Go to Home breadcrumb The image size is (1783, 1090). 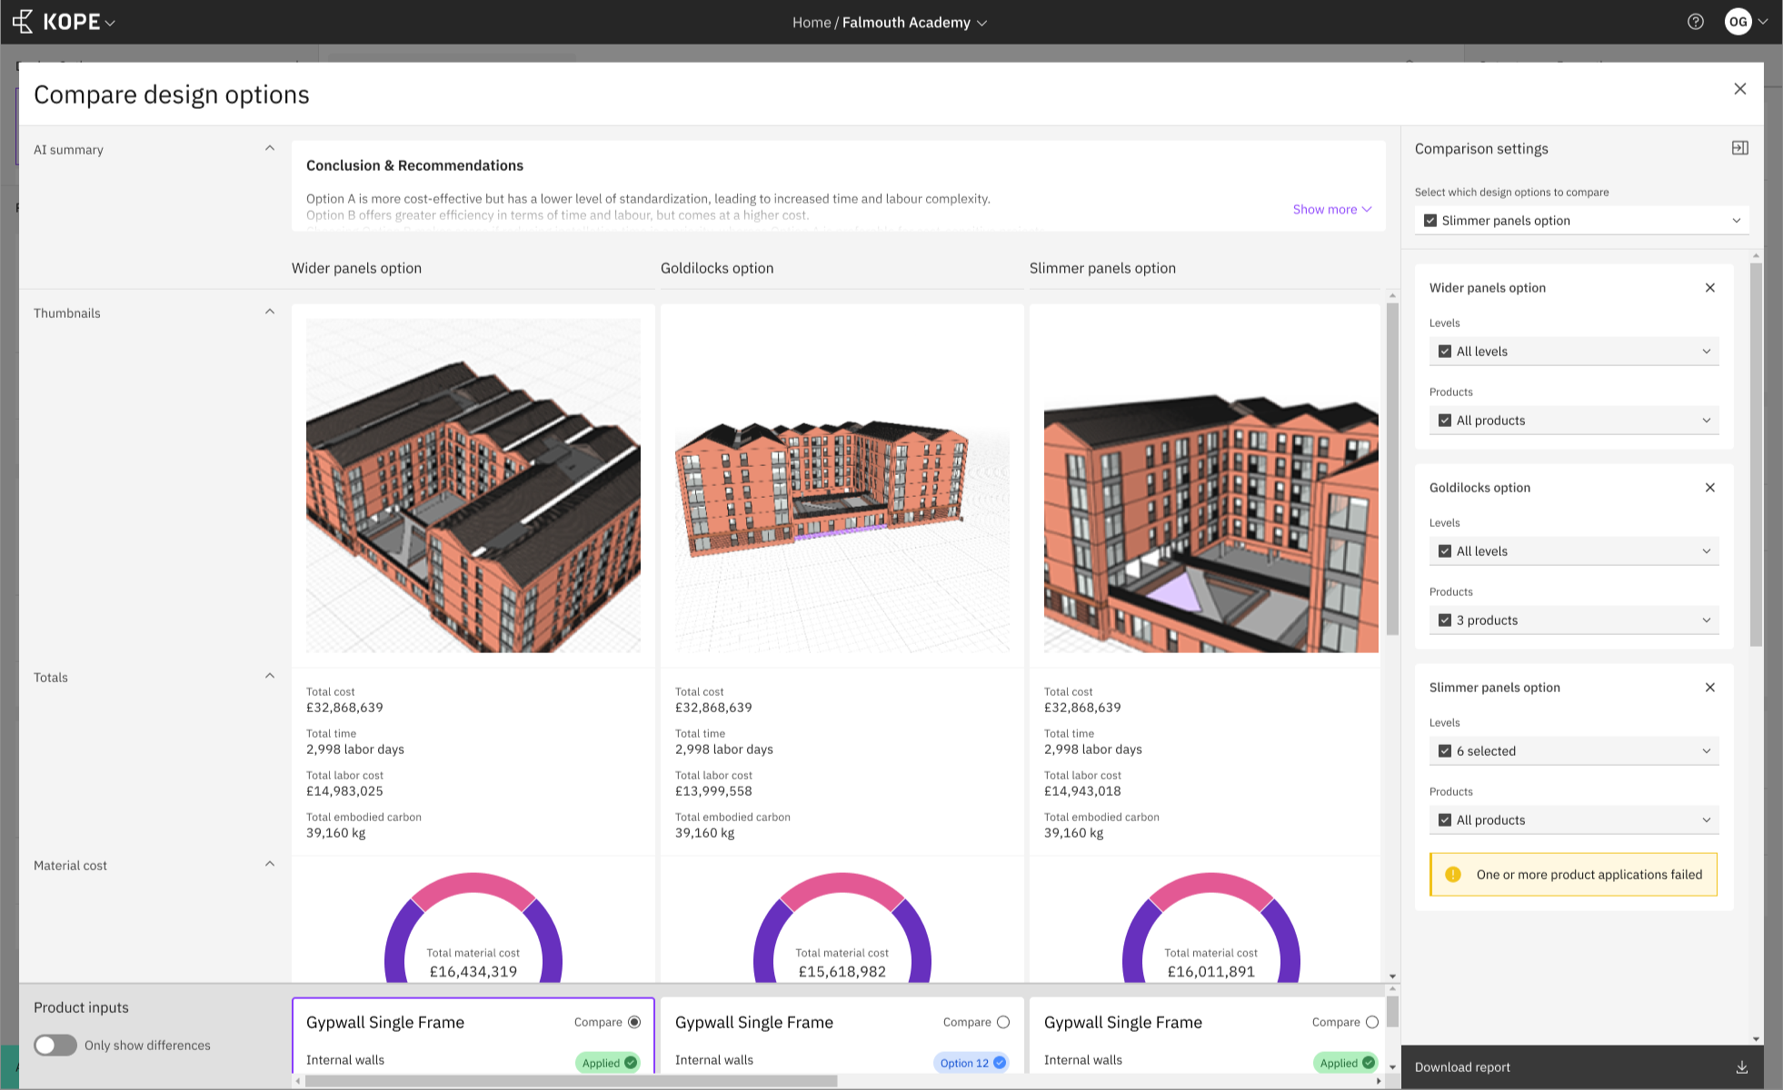pyautogui.click(x=811, y=23)
